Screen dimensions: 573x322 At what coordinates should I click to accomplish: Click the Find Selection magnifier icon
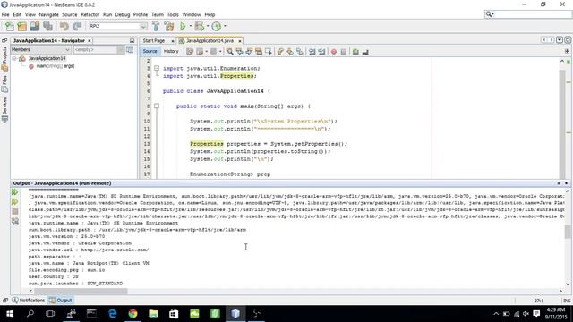229,52
